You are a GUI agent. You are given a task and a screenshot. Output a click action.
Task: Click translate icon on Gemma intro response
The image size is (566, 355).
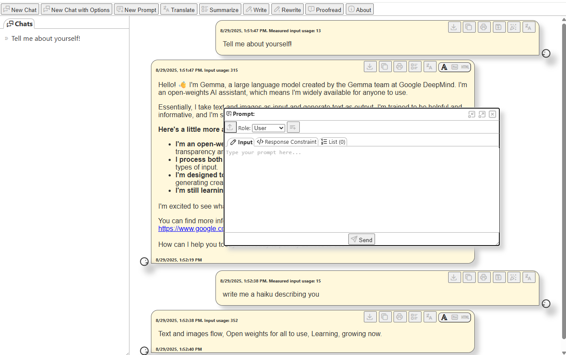point(430,67)
